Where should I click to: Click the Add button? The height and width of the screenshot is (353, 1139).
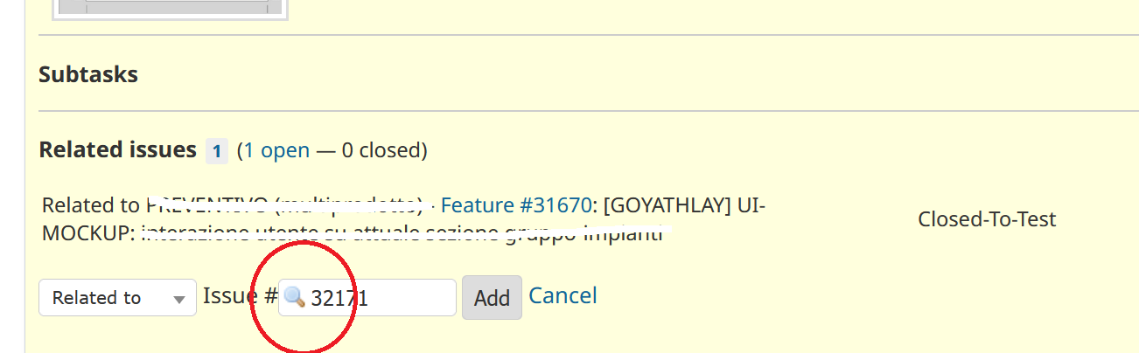pyautogui.click(x=492, y=298)
